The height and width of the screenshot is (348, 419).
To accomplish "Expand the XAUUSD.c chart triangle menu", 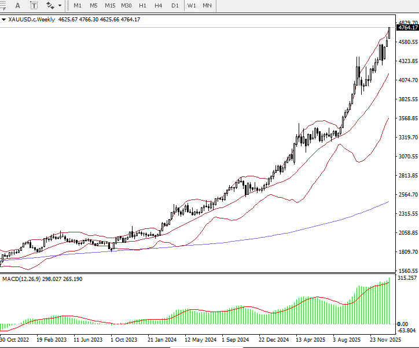I will (3, 20).
